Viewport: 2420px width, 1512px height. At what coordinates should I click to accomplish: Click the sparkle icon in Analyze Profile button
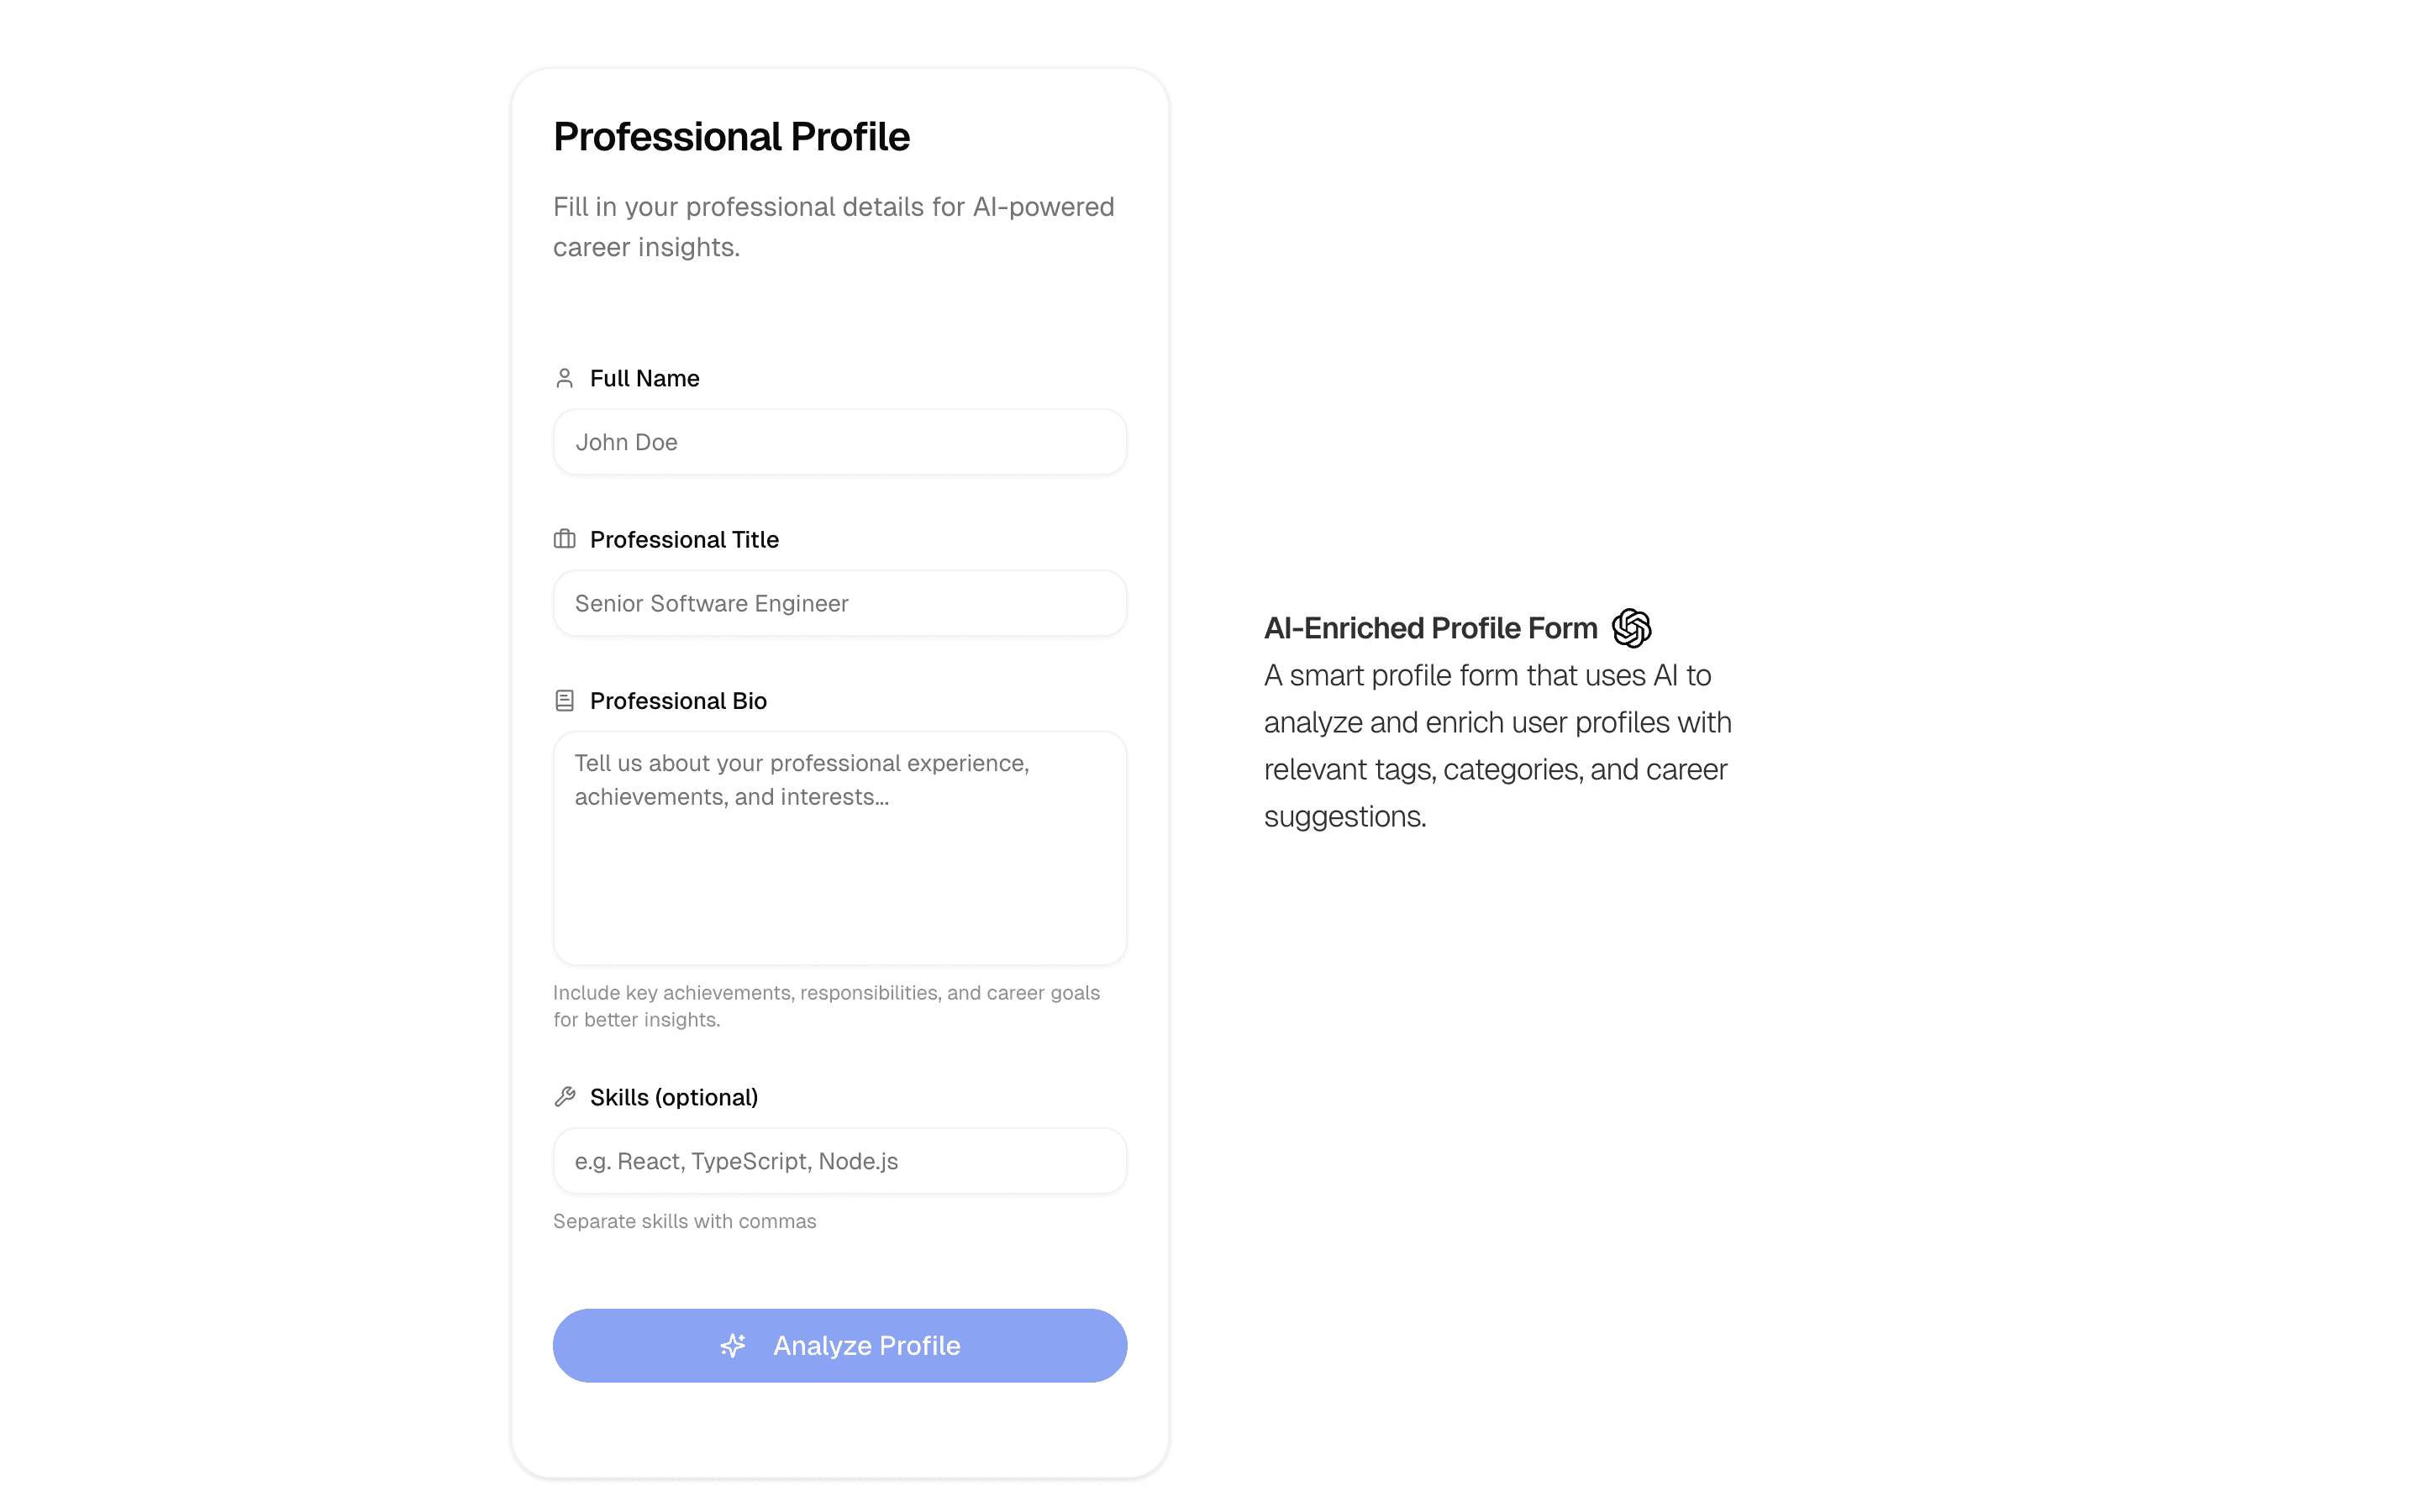[x=733, y=1345]
